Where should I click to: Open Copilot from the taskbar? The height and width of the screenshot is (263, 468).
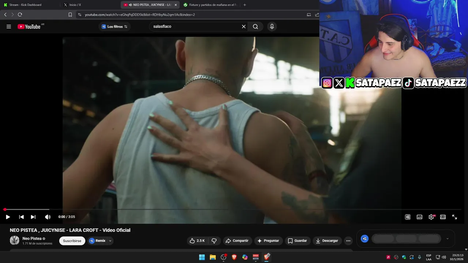click(x=245, y=257)
